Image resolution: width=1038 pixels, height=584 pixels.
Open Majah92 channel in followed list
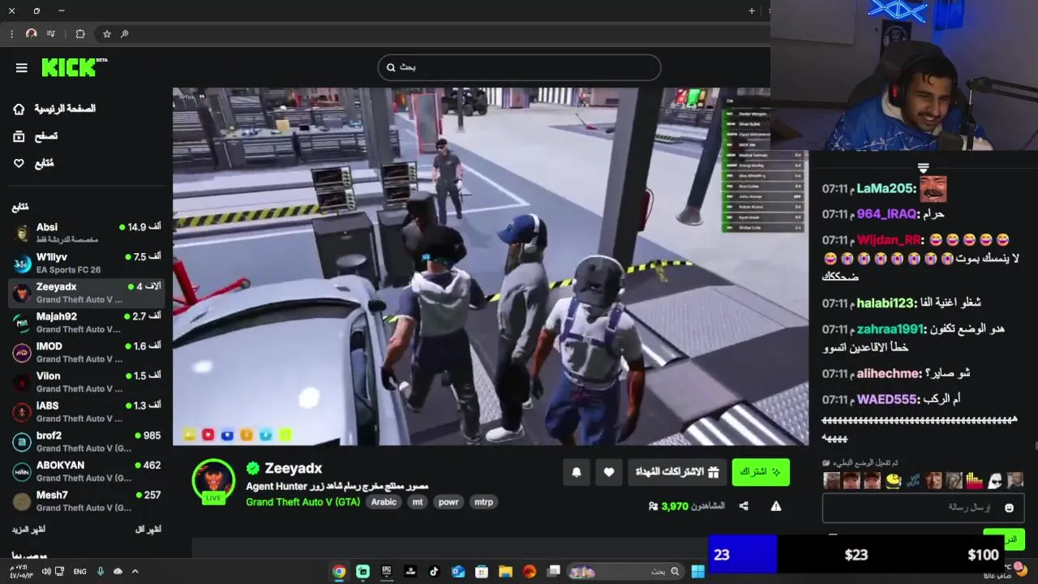tap(86, 322)
